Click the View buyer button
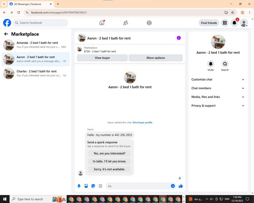The width and height of the screenshot is (254, 203). coord(102,58)
